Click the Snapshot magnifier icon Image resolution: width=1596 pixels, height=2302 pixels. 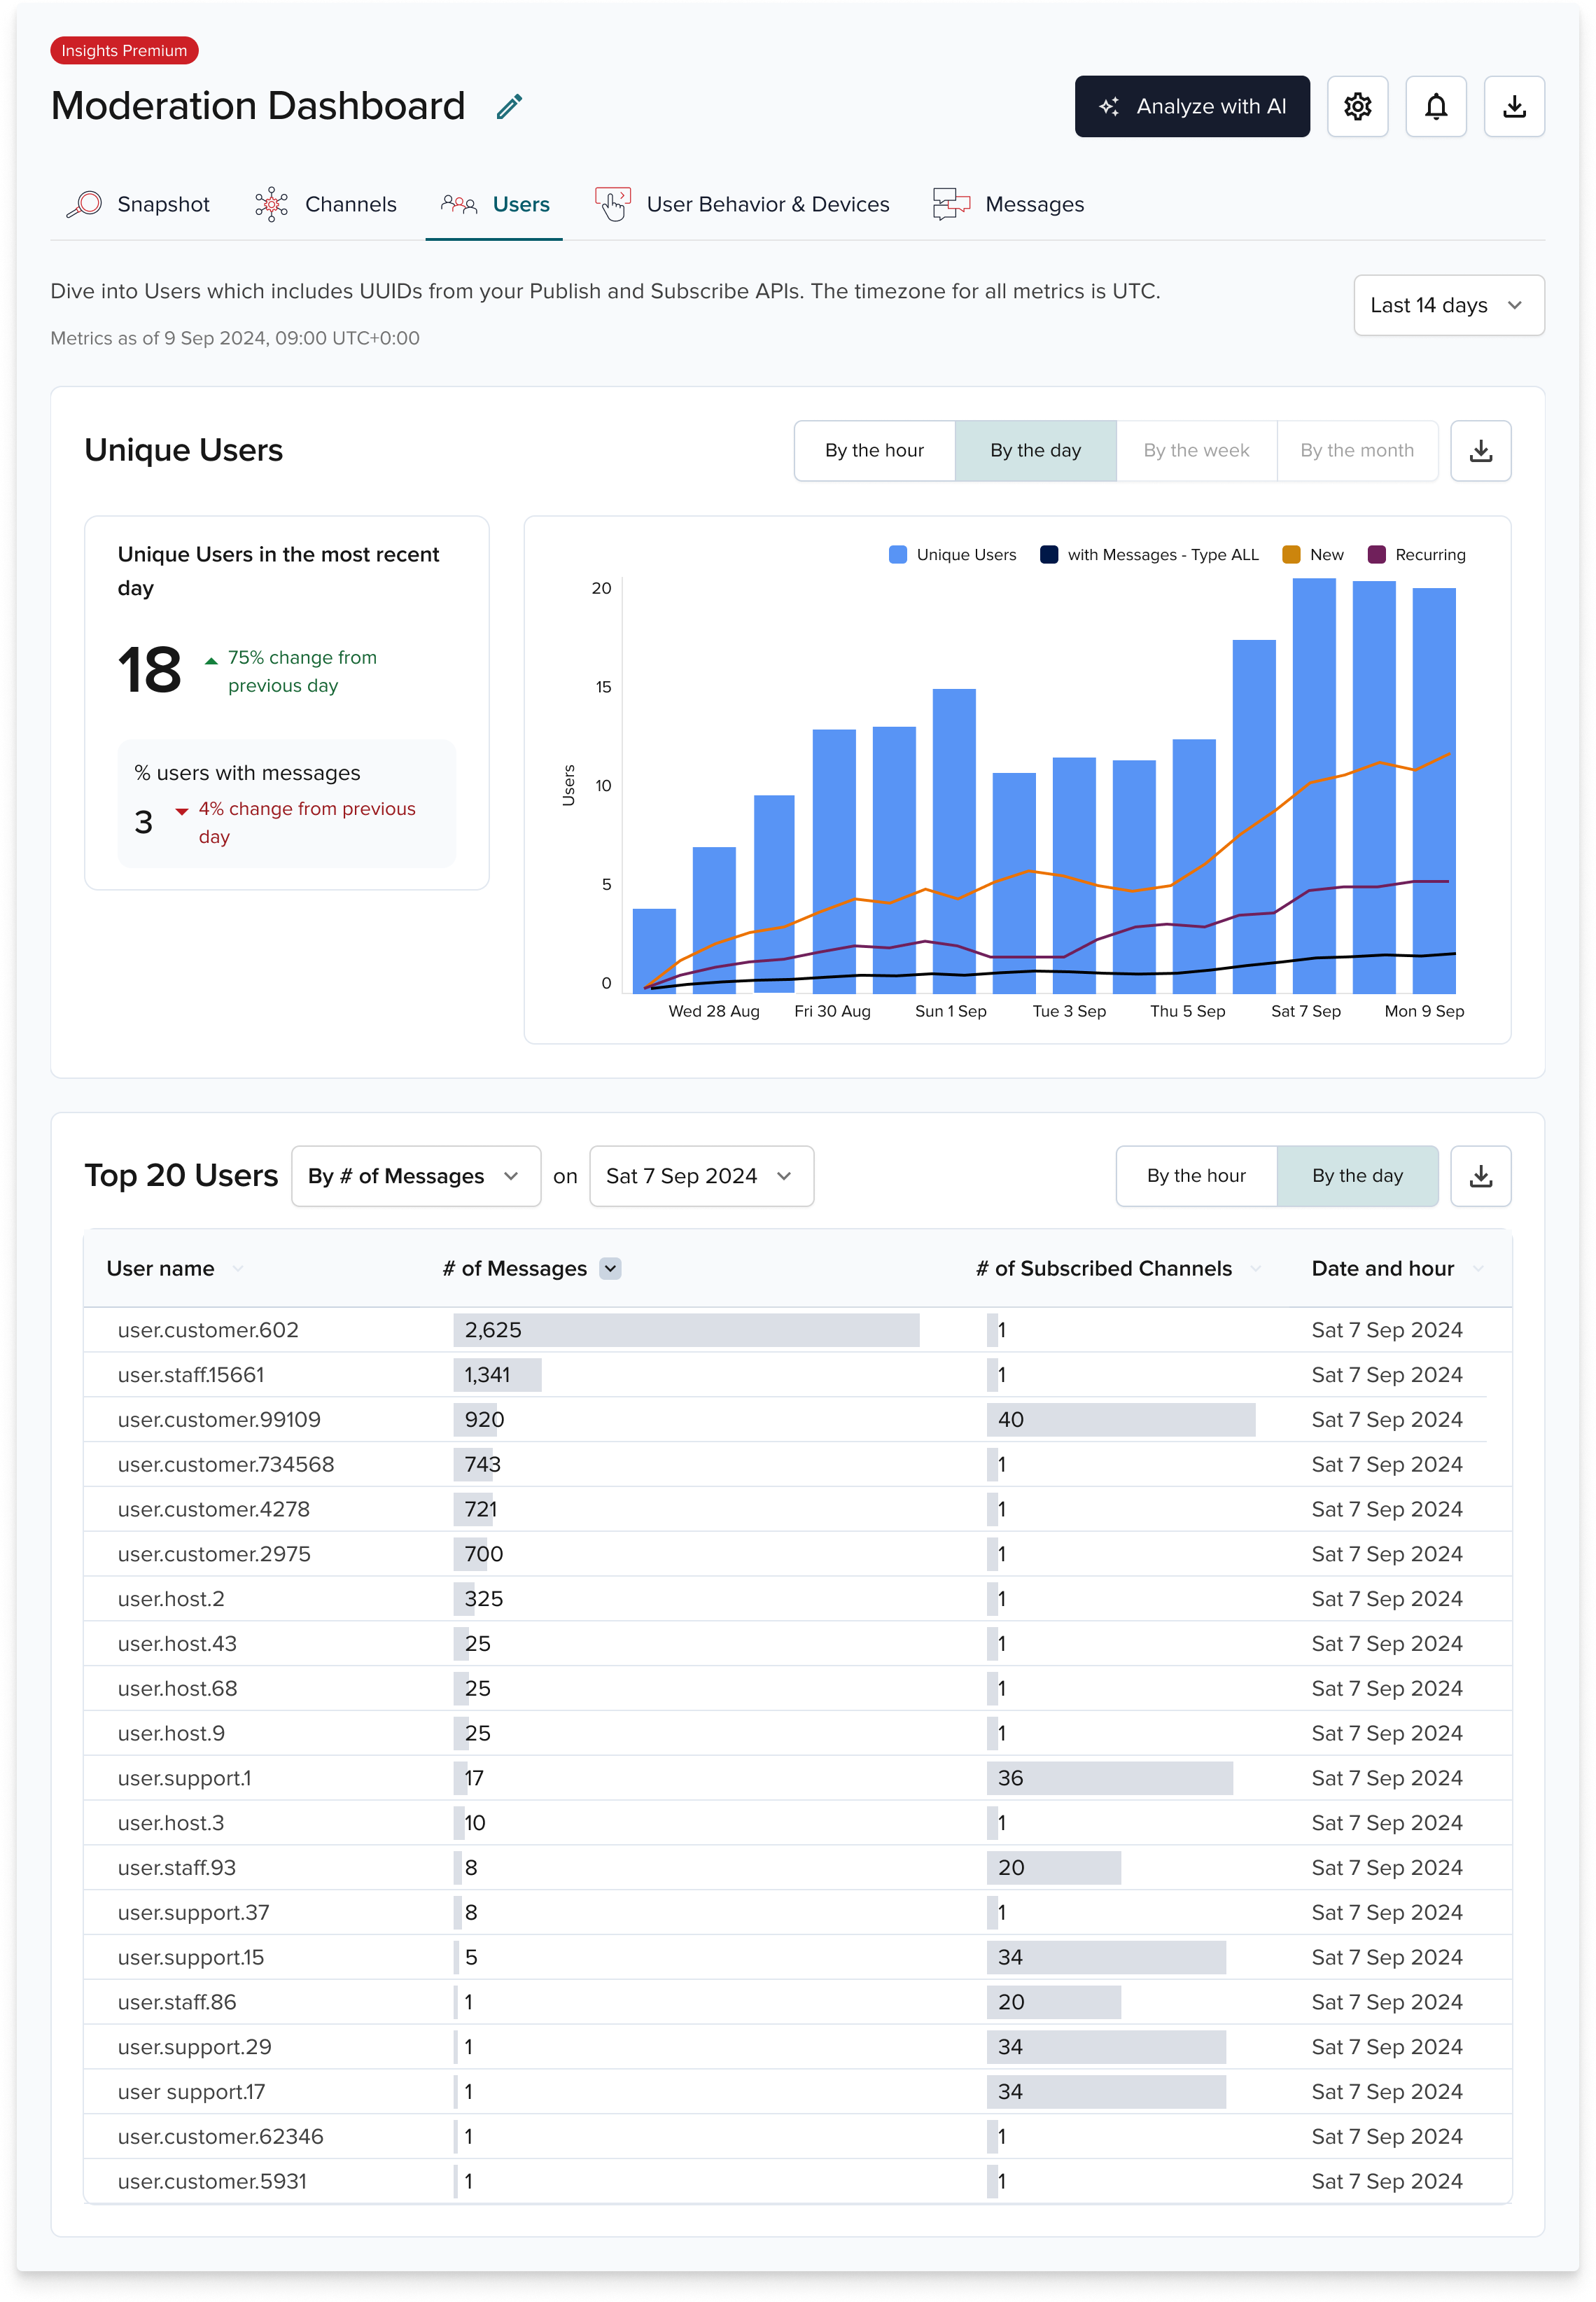coord(84,204)
